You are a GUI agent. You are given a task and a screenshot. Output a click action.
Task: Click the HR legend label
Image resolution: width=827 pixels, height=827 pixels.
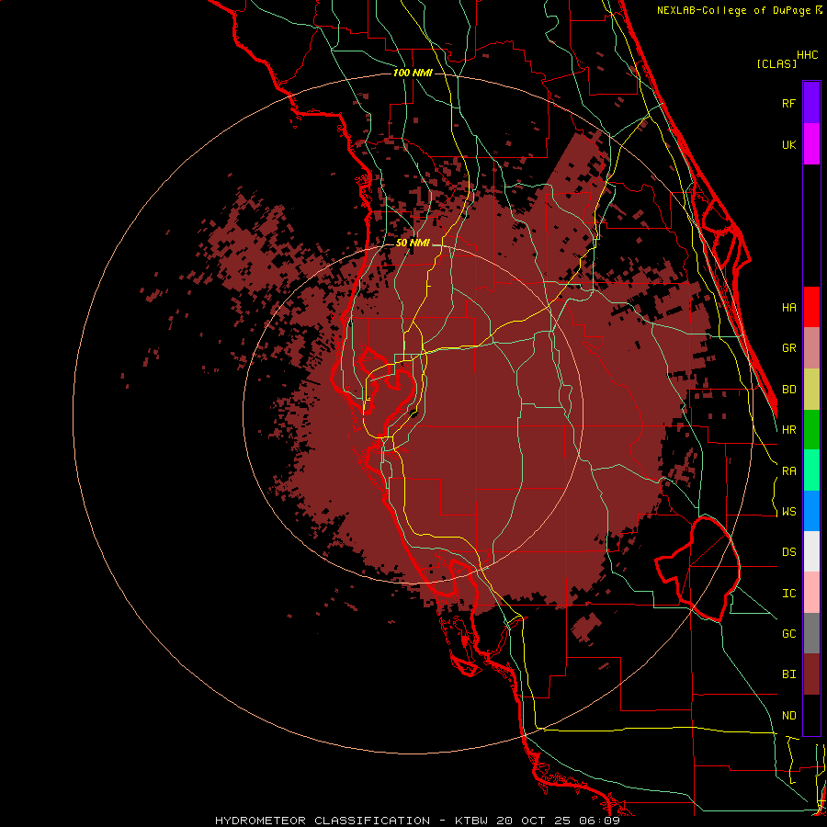coord(788,430)
